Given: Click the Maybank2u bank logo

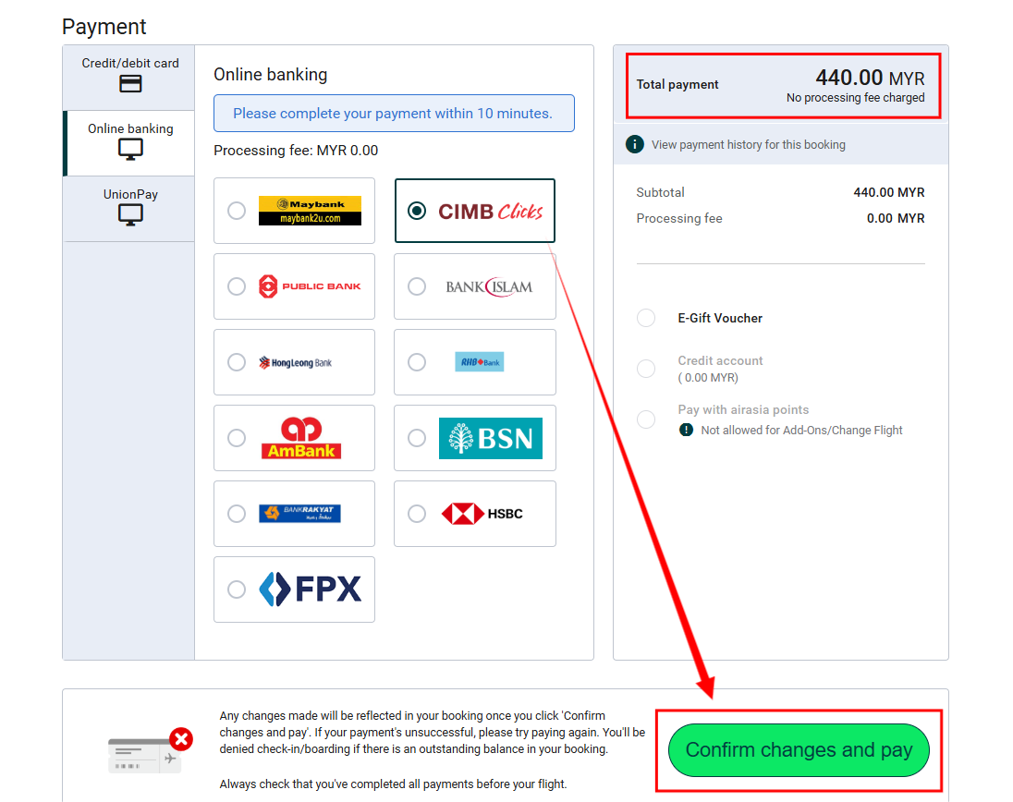Looking at the screenshot, I should click(x=310, y=211).
